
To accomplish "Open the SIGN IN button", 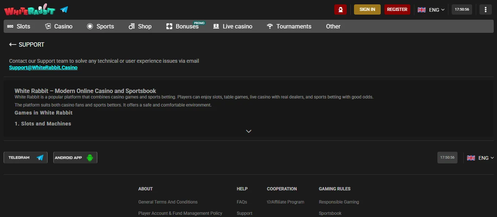I will click(x=367, y=9).
